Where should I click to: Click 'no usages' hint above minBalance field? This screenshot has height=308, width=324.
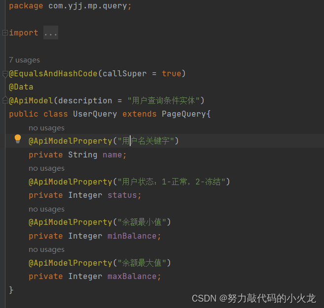pyautogui.click(x=46, y=209)
